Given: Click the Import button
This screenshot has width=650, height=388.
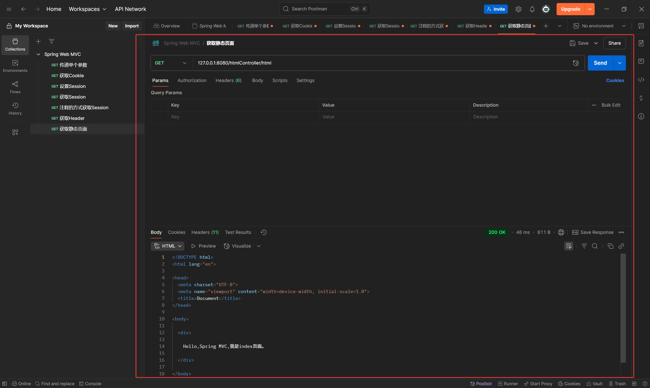Looking at the screenshot, I should point(132,26).
